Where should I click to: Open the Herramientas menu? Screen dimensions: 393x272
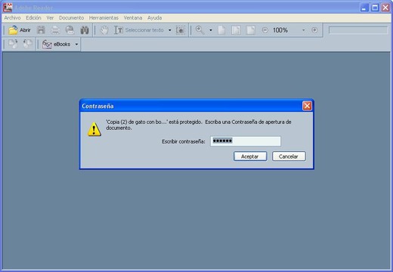(x=104, y=18)
